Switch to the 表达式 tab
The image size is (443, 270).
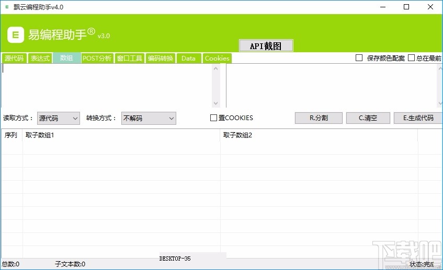tap(40, 58)
